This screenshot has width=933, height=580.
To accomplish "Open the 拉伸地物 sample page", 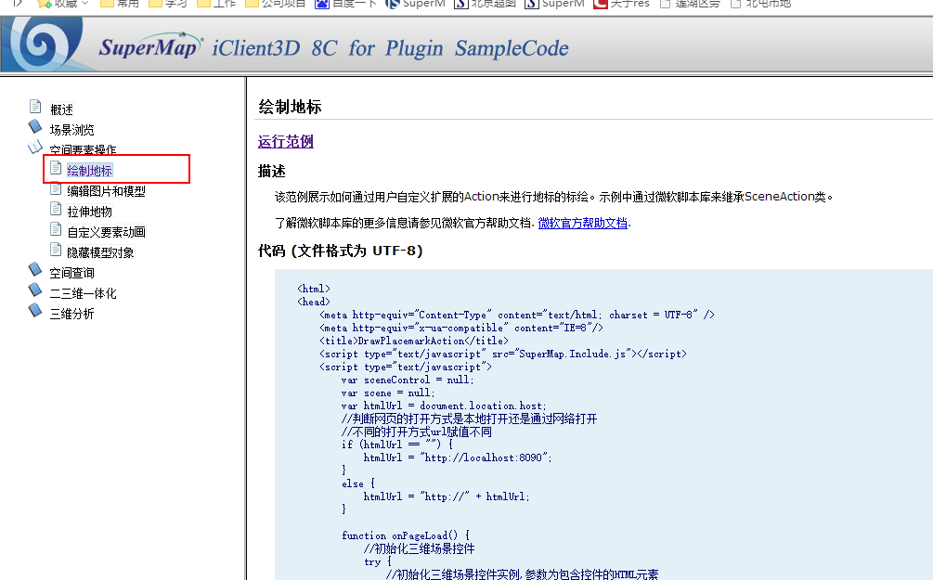I will click(x=89, y=212).
